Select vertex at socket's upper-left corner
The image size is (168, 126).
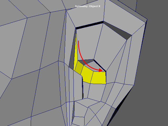click(76, 28)
